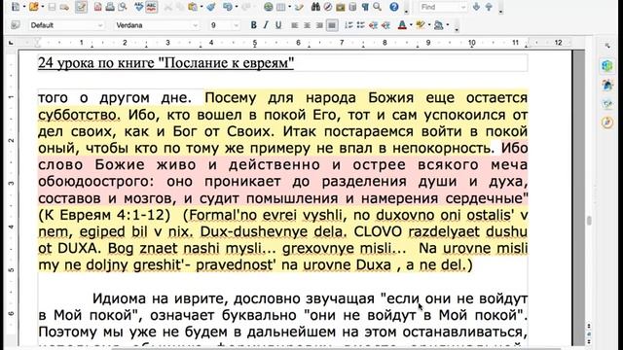
Task: Click the text "(К Евреям 4:1-12)"
Action: pos(104,215)
